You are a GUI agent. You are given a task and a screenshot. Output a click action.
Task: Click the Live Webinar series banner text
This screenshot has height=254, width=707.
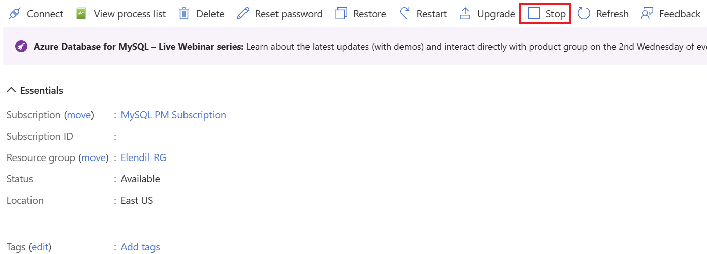[138, 46]
